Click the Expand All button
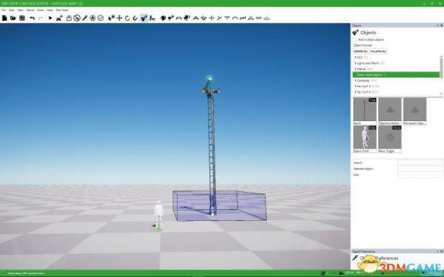Viewport: 444px width, 277px height. pyautogui.click(x=360, y=52)
